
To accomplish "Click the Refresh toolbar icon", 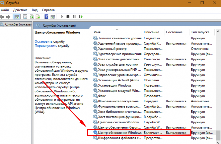I will 32,17.
